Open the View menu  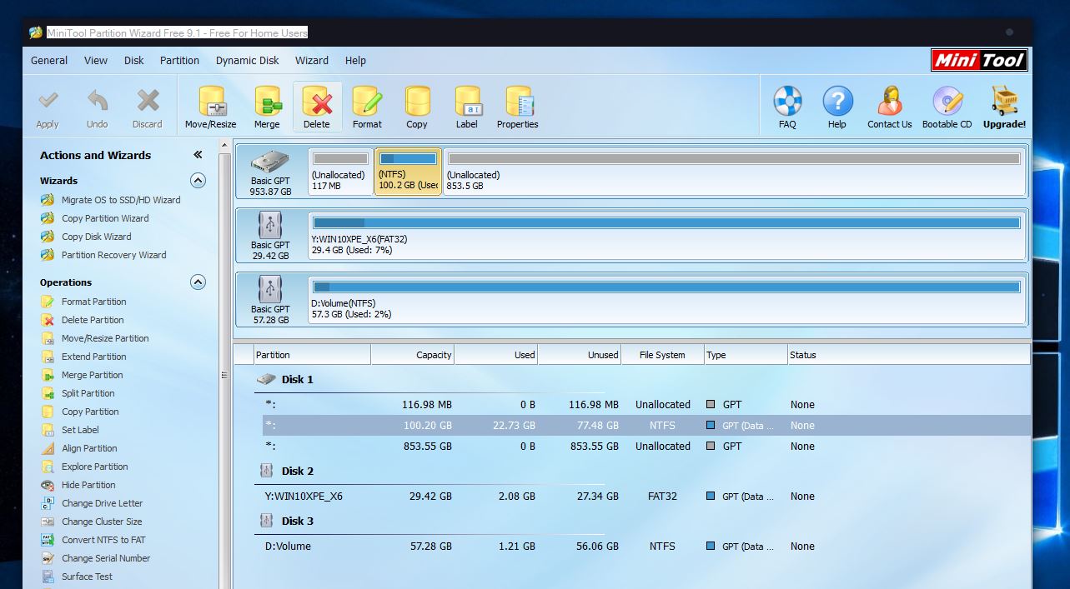[x=96, y=60]
